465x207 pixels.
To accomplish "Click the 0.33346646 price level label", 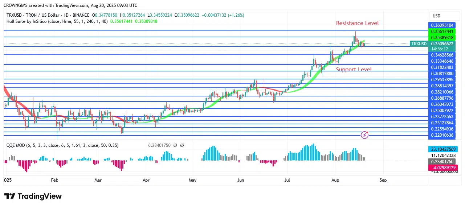I will pyautogui.click(x=442, y=61).
